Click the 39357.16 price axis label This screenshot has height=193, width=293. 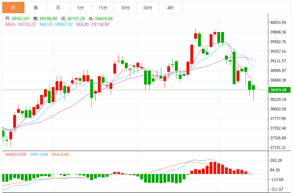(x=278, y=51)
